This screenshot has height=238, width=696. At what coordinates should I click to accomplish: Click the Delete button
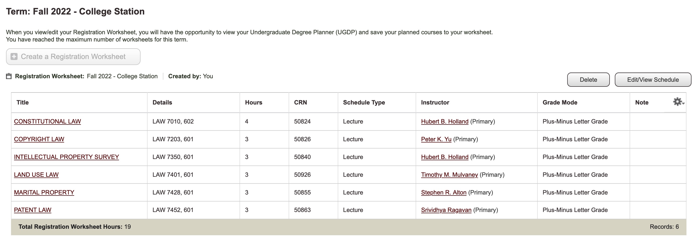pos(588,79)
